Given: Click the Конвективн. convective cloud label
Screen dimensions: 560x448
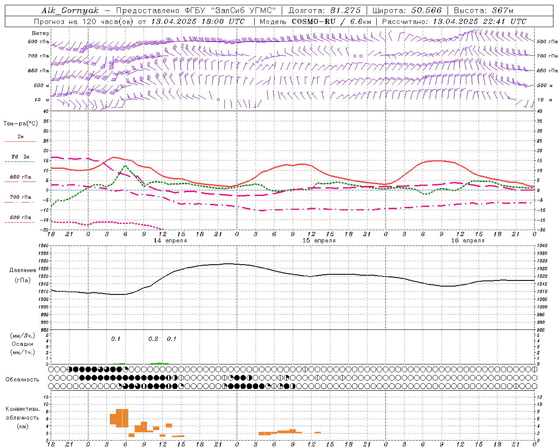Looking at the screenshot, I should pyautogui.click(x=22, y=409).
